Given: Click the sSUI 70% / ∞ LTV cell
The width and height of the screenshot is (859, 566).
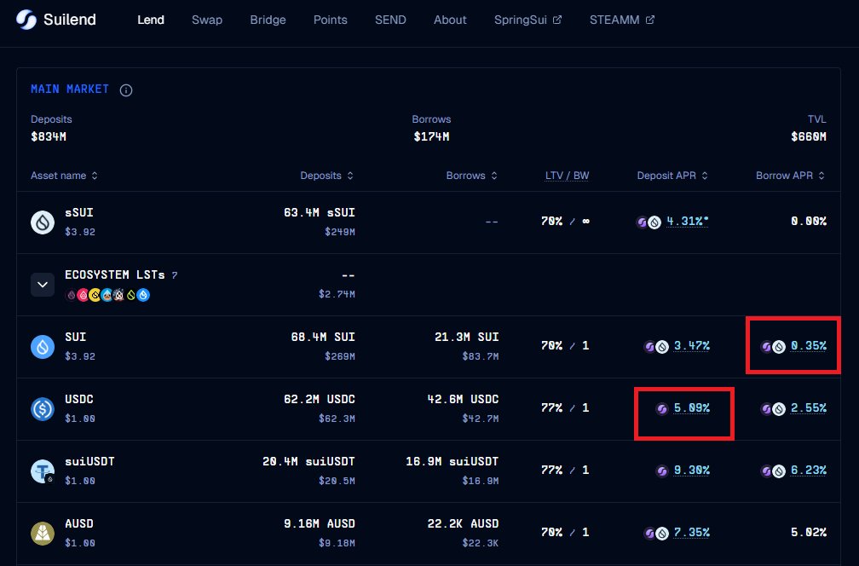Looking at the screenshot, I should (x=565, y=222).
